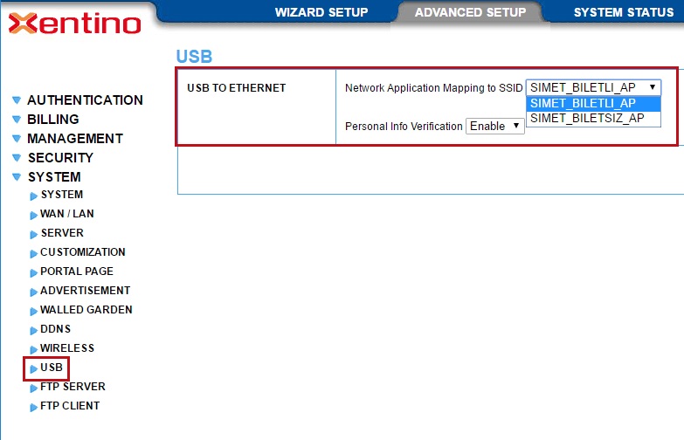Open the SYSTEM STATUS tab
Image resolution: width=684 pixels, height=440 pixels.
(x=623, y=12)
